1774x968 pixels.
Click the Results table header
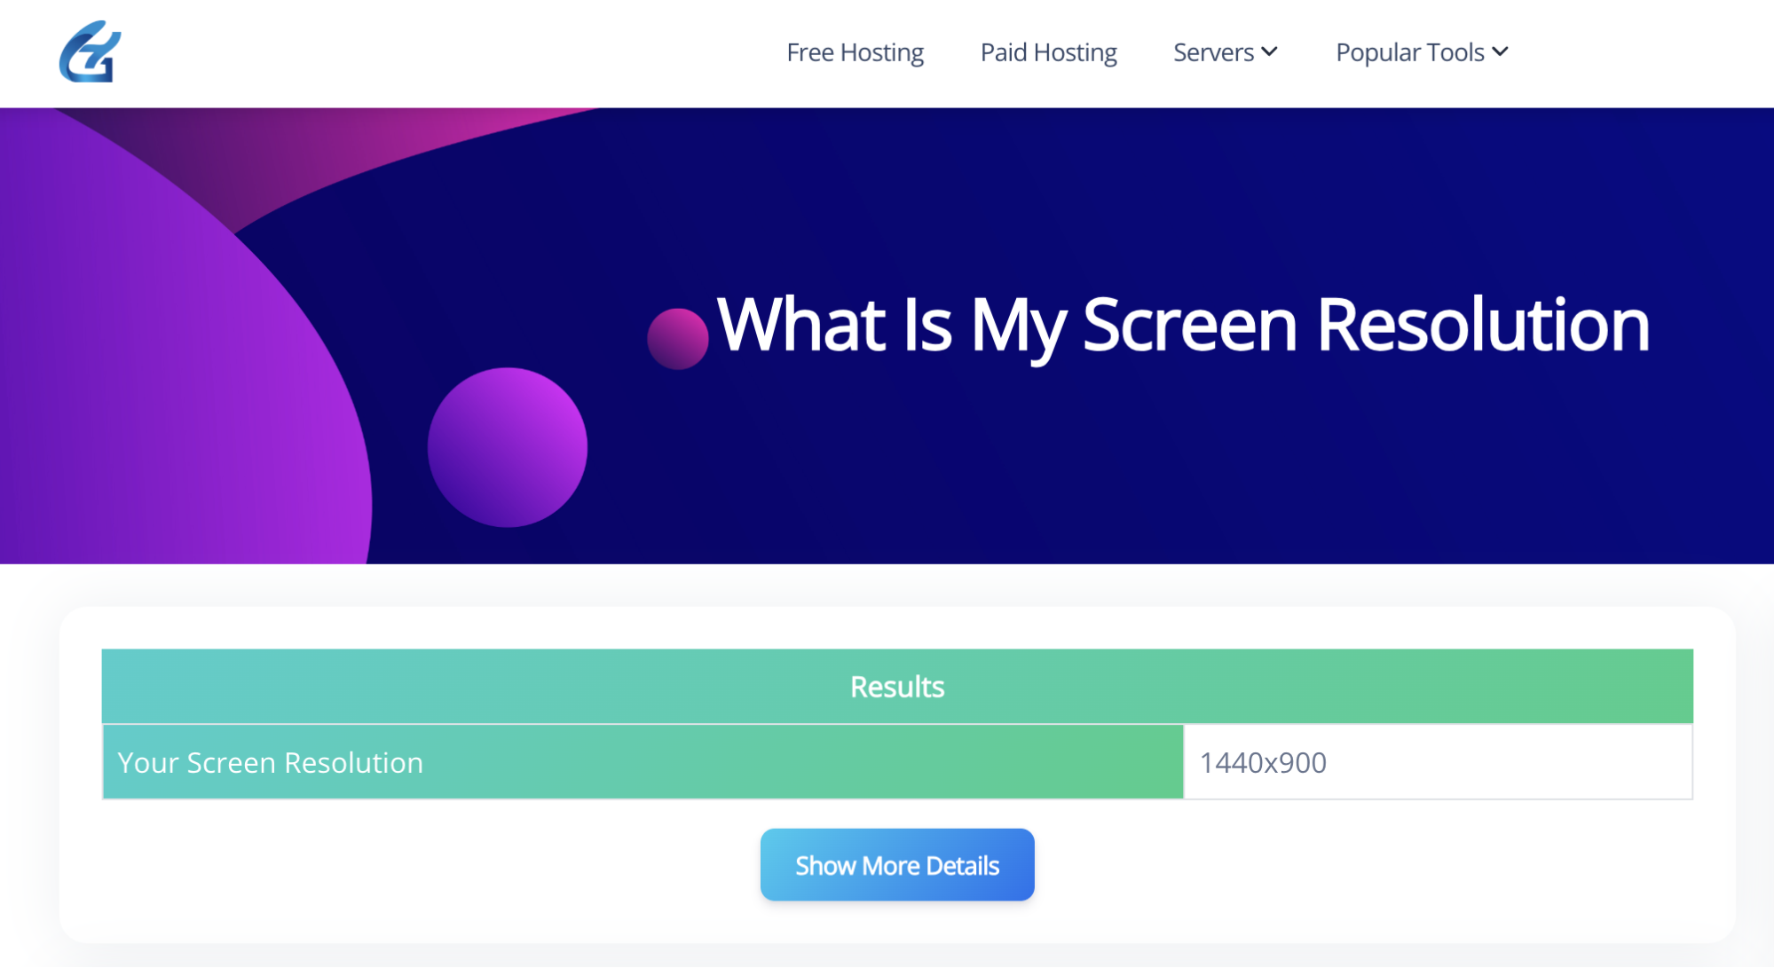coord(896,686)
